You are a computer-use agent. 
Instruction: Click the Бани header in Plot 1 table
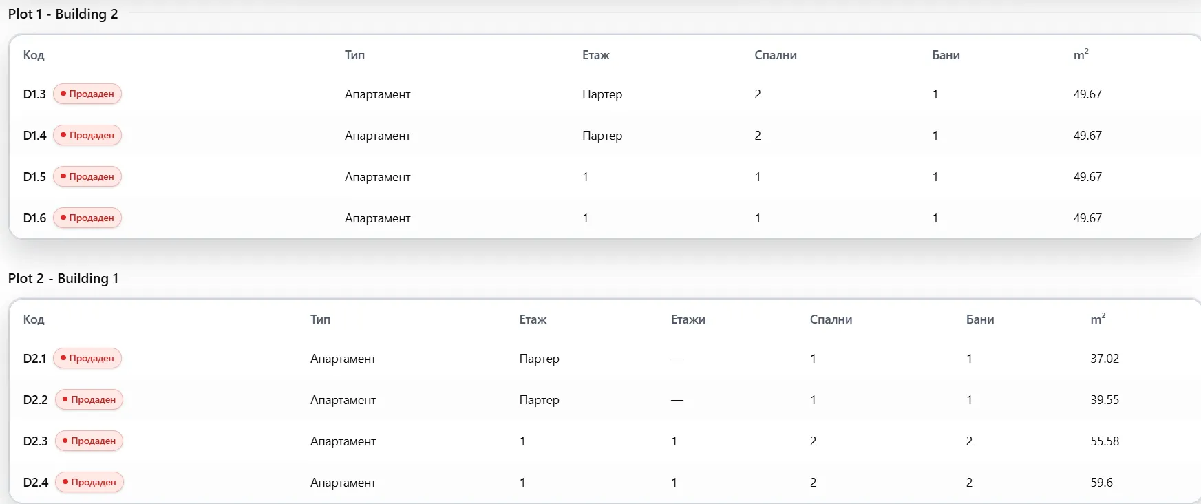946,55
